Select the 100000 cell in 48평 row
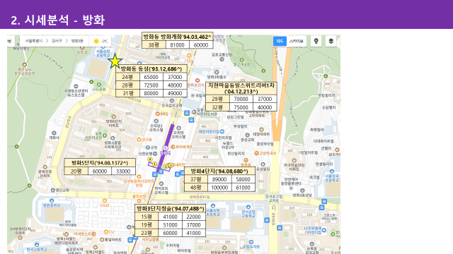453x254 pixels. (219, 188)
